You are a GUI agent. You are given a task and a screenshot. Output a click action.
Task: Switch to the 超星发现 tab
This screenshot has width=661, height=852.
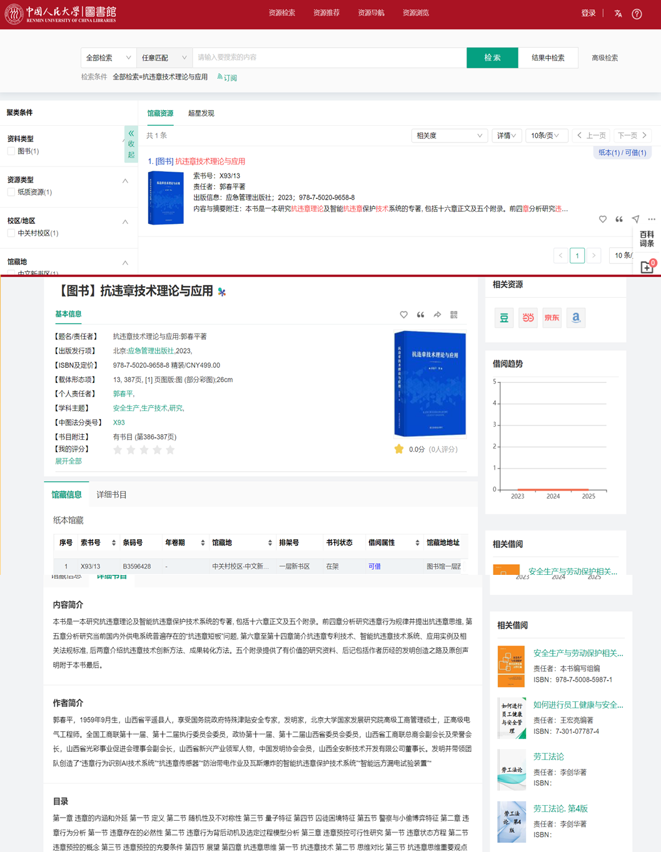[201, 113]
